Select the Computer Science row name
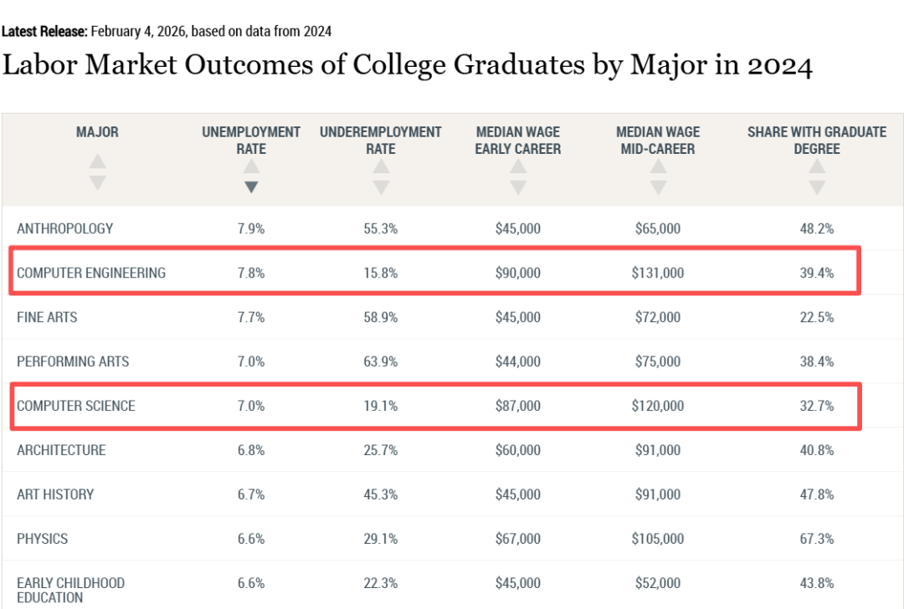This screenshot has height=609, width=904. tap(76, 406)
